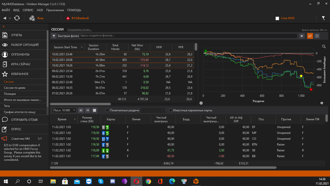The image size is (330, 186).
Task: Open the Сессии по дням section
Action: pos(15,88)
